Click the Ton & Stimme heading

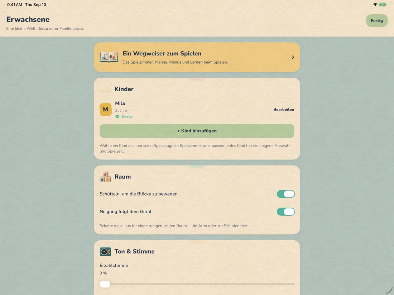(x=134, y=251)
